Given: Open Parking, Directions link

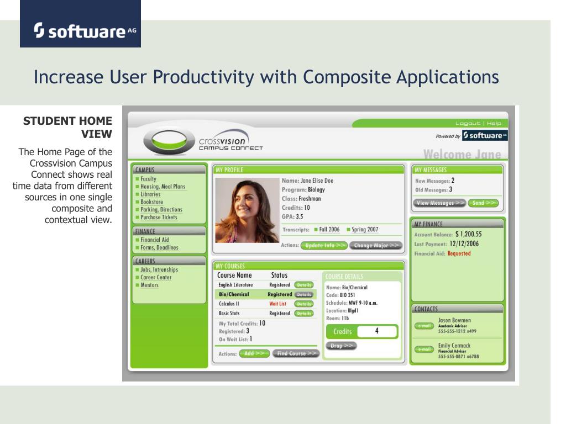Looking at the screenshot, I should tap(161, 209).
